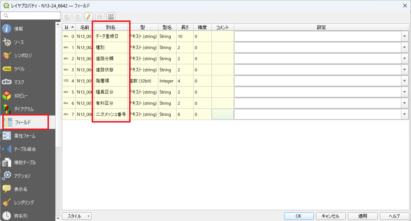Open the スタイル dropdown button

(77, 216)
